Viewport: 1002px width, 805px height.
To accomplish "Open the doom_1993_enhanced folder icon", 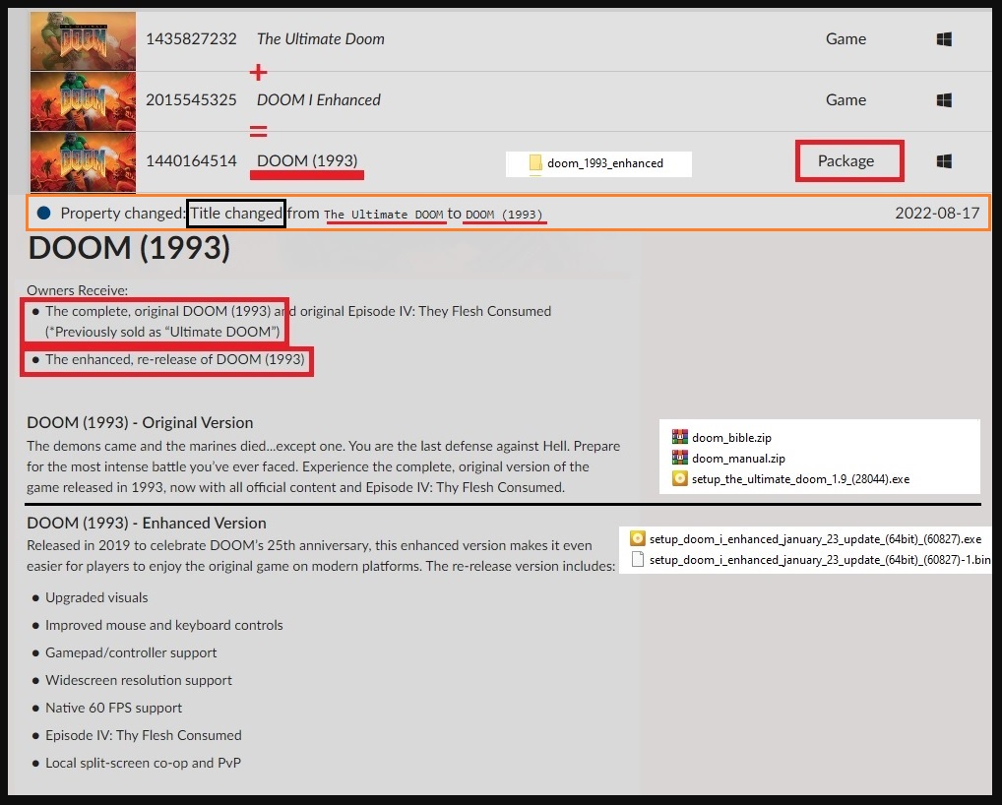I will click(535, 163).
